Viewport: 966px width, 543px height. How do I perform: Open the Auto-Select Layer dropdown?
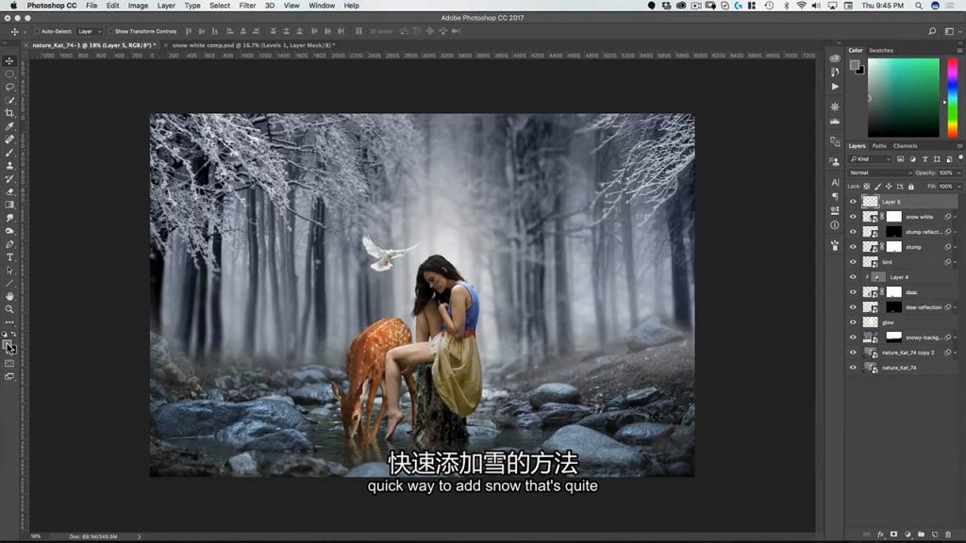click(90, 31)
